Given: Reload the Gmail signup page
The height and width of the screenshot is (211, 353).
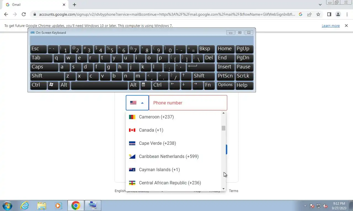Looking at the screenshot, I should pyautogui.click(x=24, y=14).
